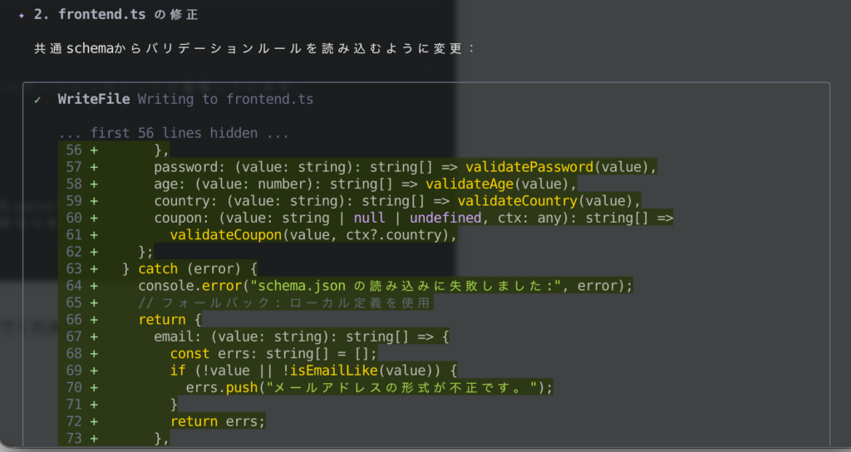Screen dimensions: 851x452
Task: Click validateCoupon on line 61
Action: (221, 235)
